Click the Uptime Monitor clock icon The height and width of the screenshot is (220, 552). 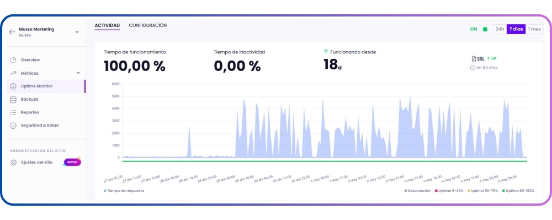pos(13,86)
